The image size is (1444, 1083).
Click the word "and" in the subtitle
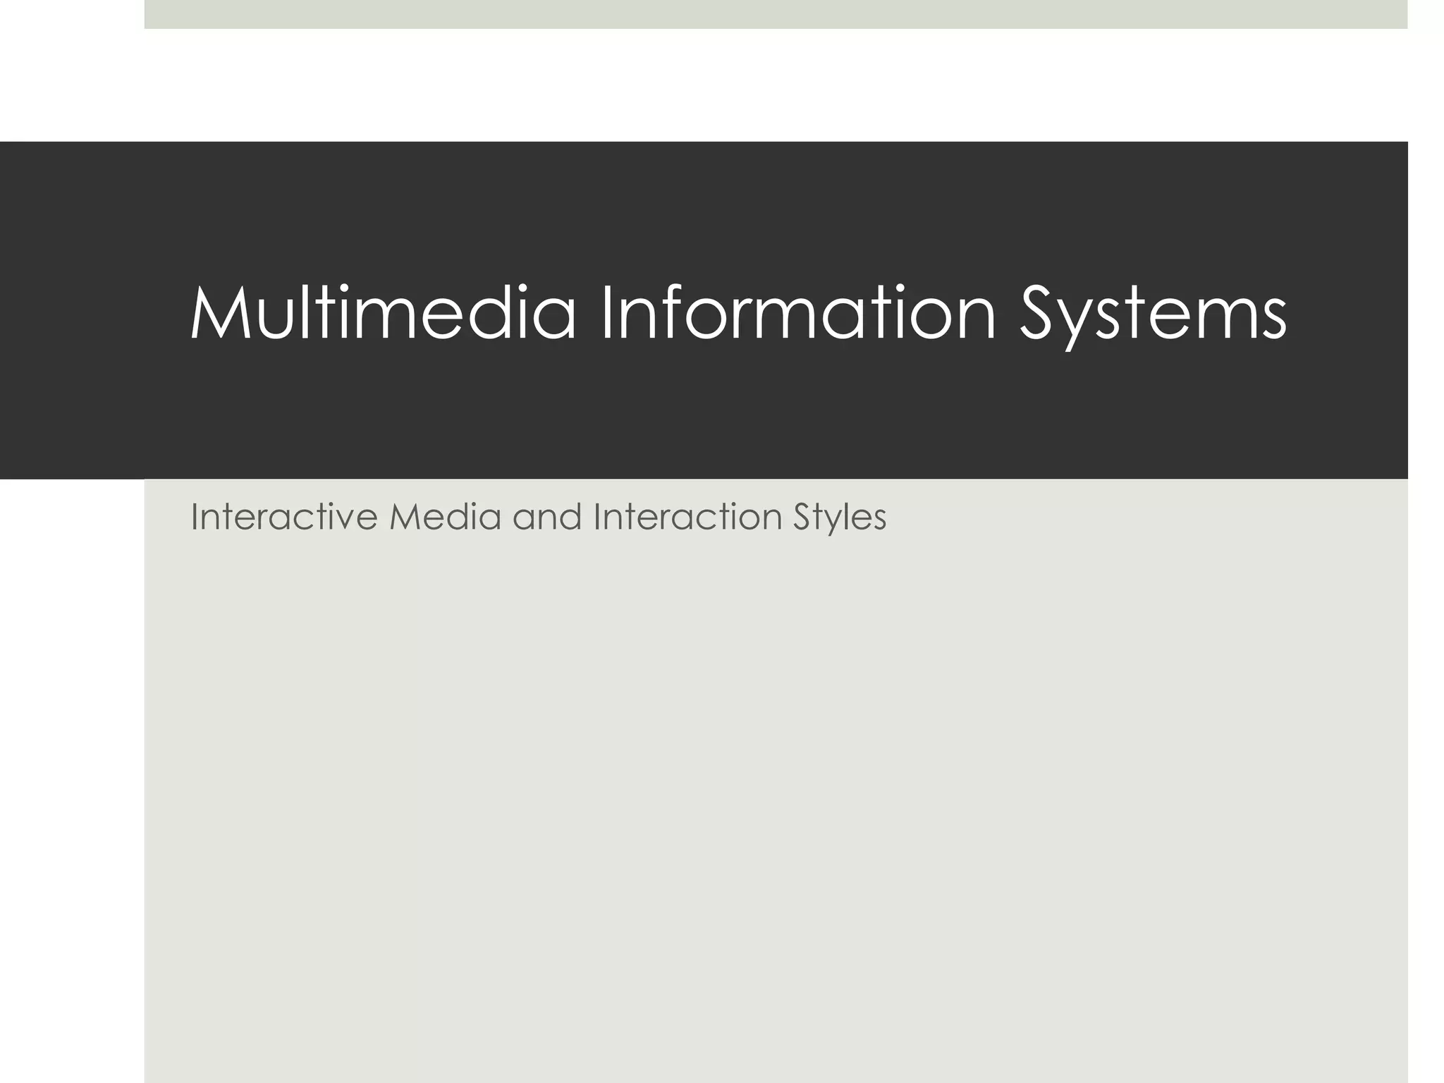(x=546, y=517)
